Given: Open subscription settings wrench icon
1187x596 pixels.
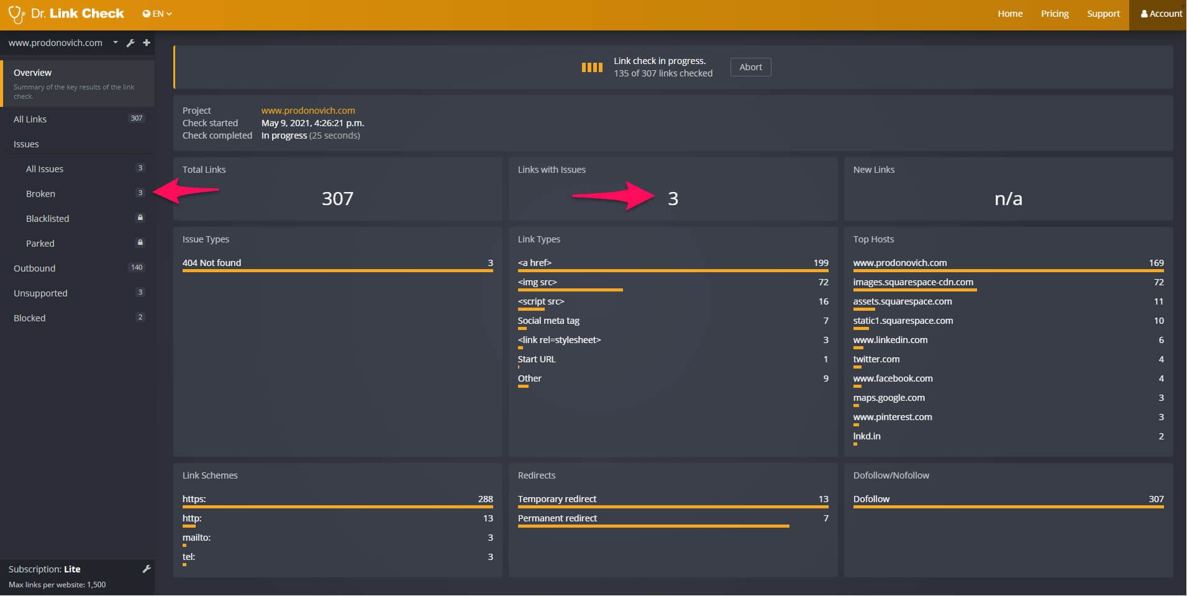Looking at the screenshot, I should coord(147,569).
